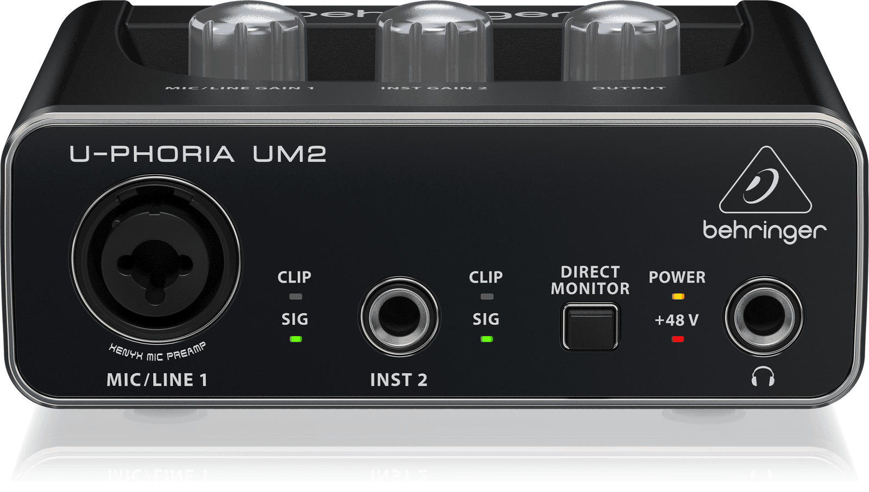Click the INST 2 quarter-inch input jack
Viewport: 869px width, 492px height.
coord(399,317)
